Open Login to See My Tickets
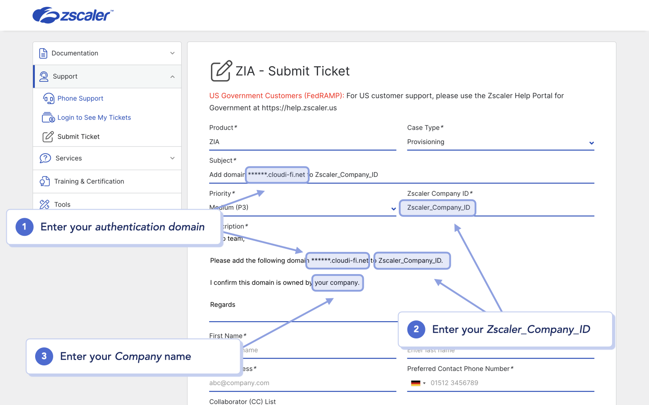This screenshot has width=649, height=405. 94,117
